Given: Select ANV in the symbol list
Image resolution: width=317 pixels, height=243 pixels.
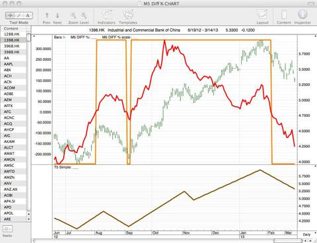Looking at the screenshot, I should click(14, 183).
